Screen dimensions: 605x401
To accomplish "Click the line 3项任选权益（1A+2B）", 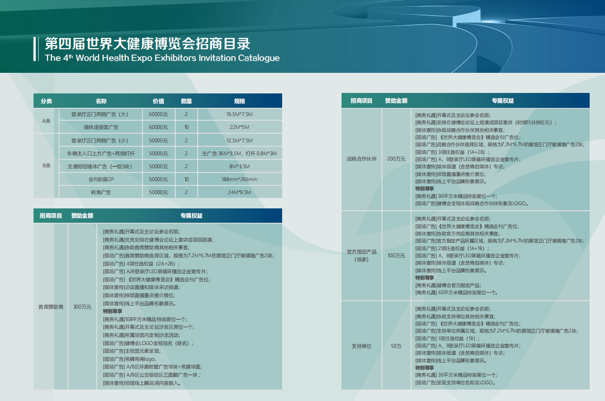I will pyautogui.click(x=454, y=152).
